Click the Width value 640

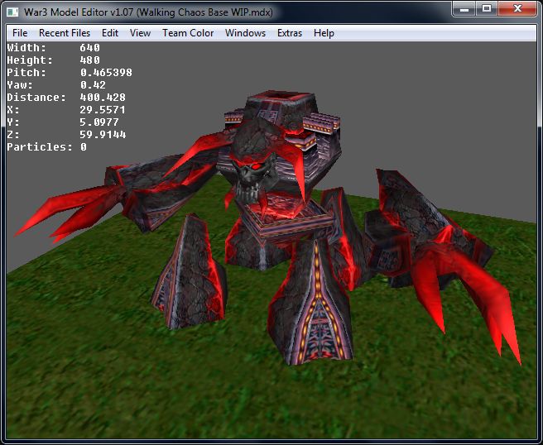89,48
